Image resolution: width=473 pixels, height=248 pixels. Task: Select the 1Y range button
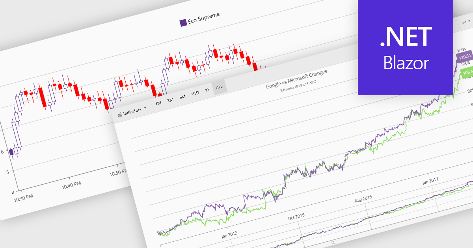tap(207, 90)
